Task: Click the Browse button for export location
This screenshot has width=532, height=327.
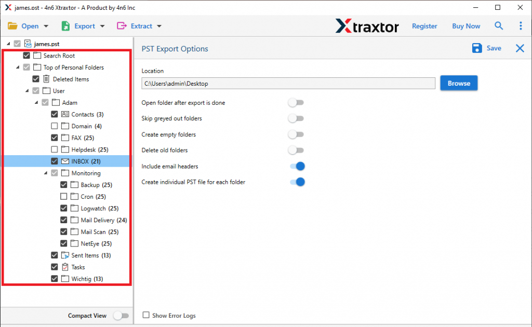Action: (459, 83)
